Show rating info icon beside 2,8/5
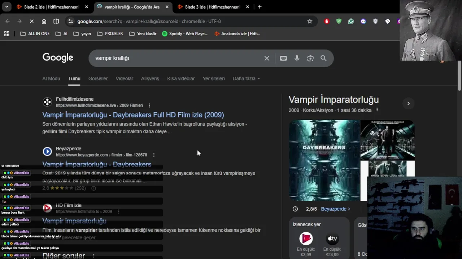The image size is (462, 259). click(295, 209)
